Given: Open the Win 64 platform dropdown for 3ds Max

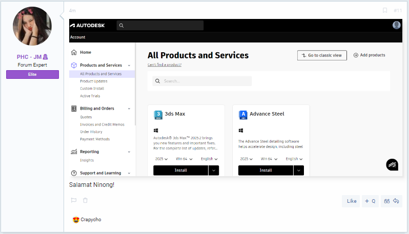Looking at the screenshot, I should [184, 159].
